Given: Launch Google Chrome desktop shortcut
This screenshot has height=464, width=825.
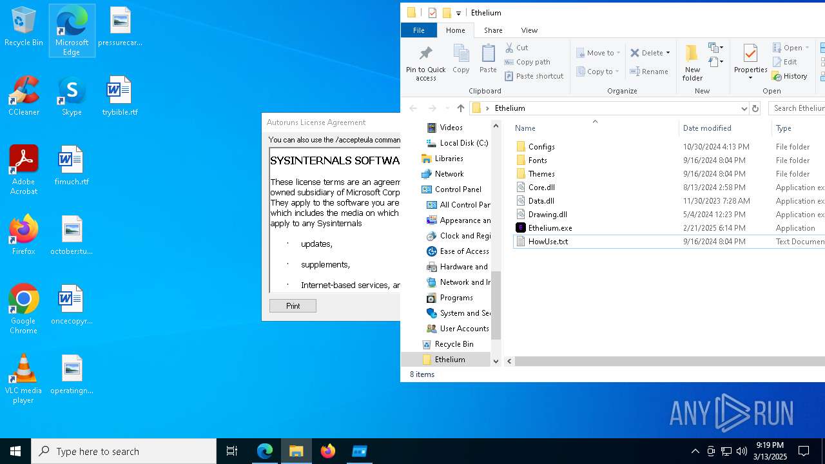Looking at the screenshot, I should pyautogui.click(x=24, y=309).
